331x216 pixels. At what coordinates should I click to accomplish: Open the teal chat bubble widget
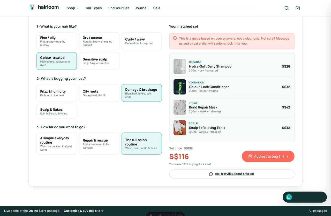(305, 197)
